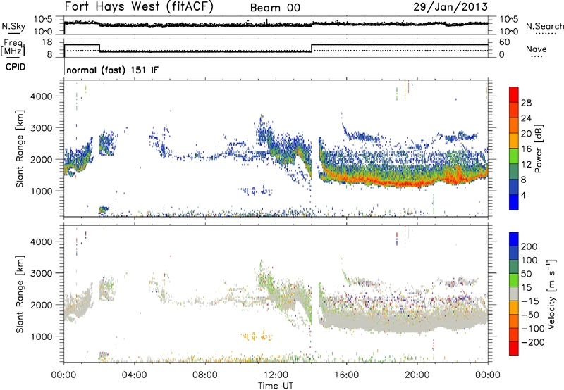Click the '1000' tick on velocity panel

click(41, 336)
